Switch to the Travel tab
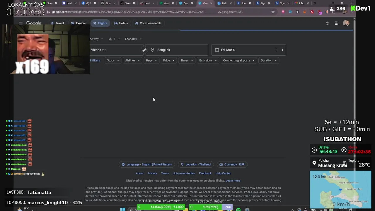Image resolution: width=375 pixels, height=211 pixels. 57,23
